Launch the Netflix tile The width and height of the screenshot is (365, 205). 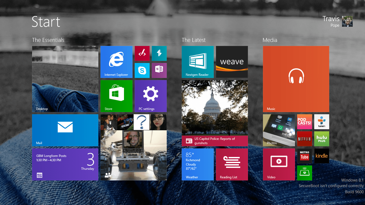click(304, 139)
